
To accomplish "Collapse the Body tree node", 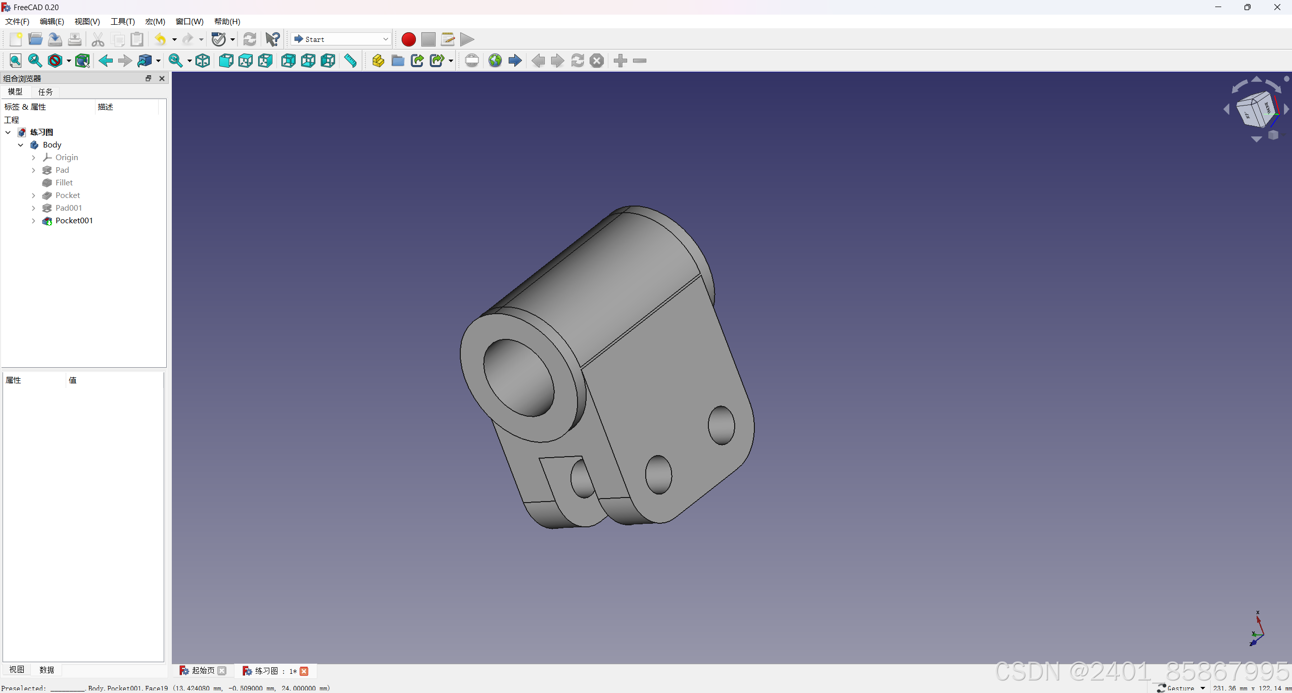I will [x=21, y=145].
